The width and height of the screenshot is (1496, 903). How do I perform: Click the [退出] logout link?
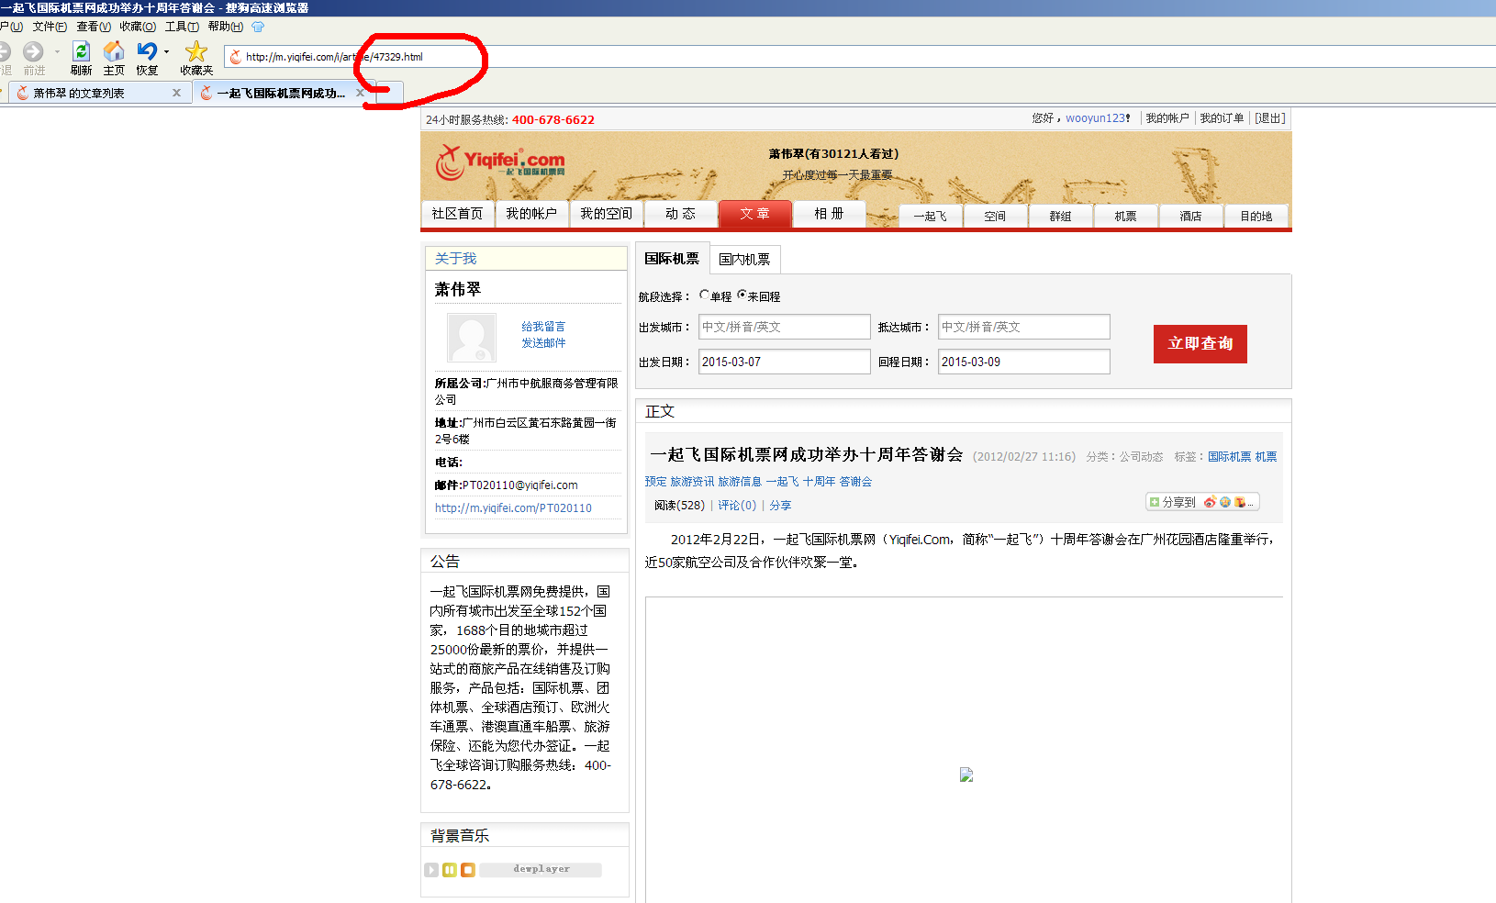(1270, 118)
